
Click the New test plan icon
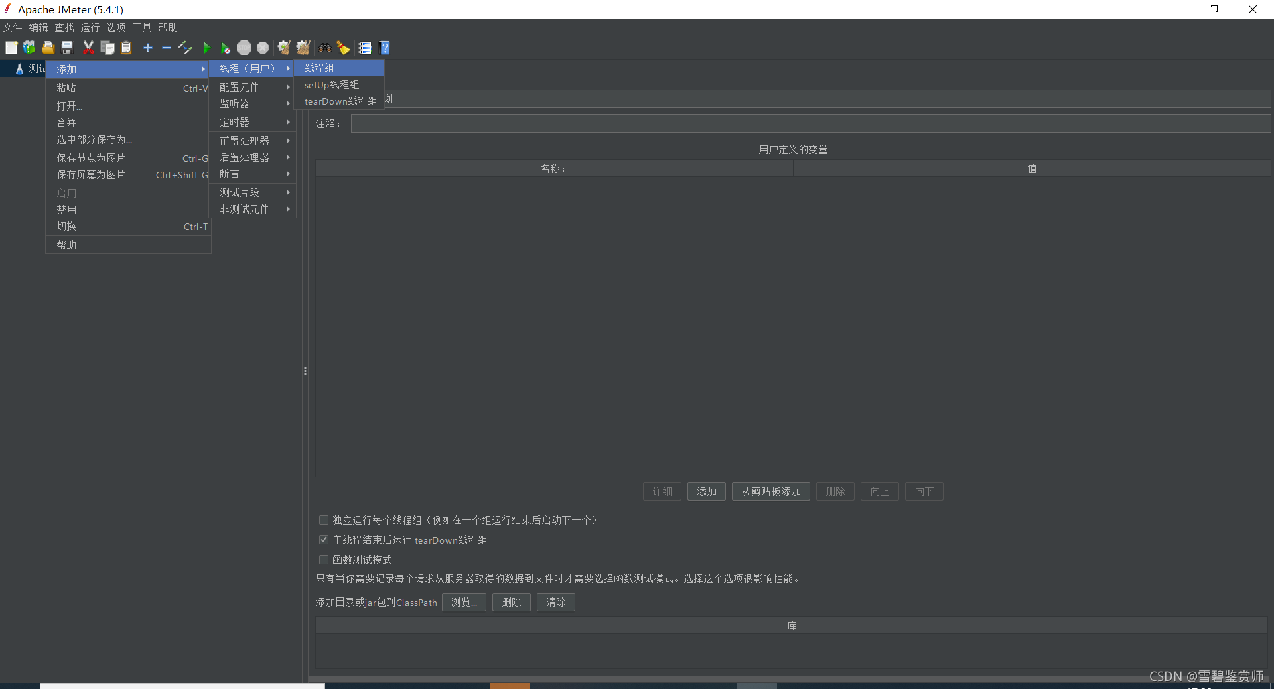point(11,48)
